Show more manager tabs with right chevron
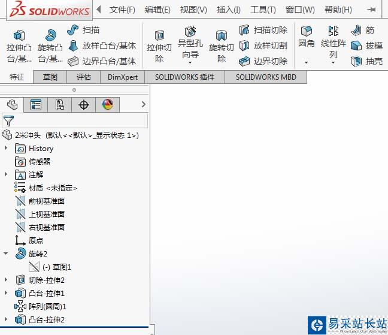388x335 pixels. (x=144, y=104)
